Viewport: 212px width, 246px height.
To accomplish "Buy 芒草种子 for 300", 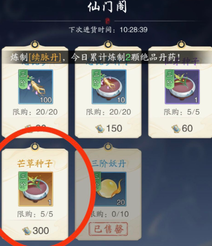I will tap(36, 231).
